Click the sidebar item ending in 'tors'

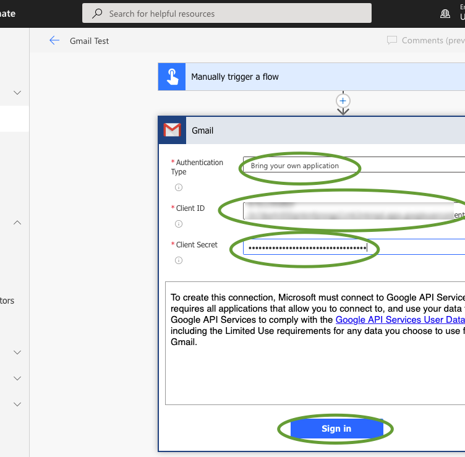pyautogui.click(x=7, y=301)
